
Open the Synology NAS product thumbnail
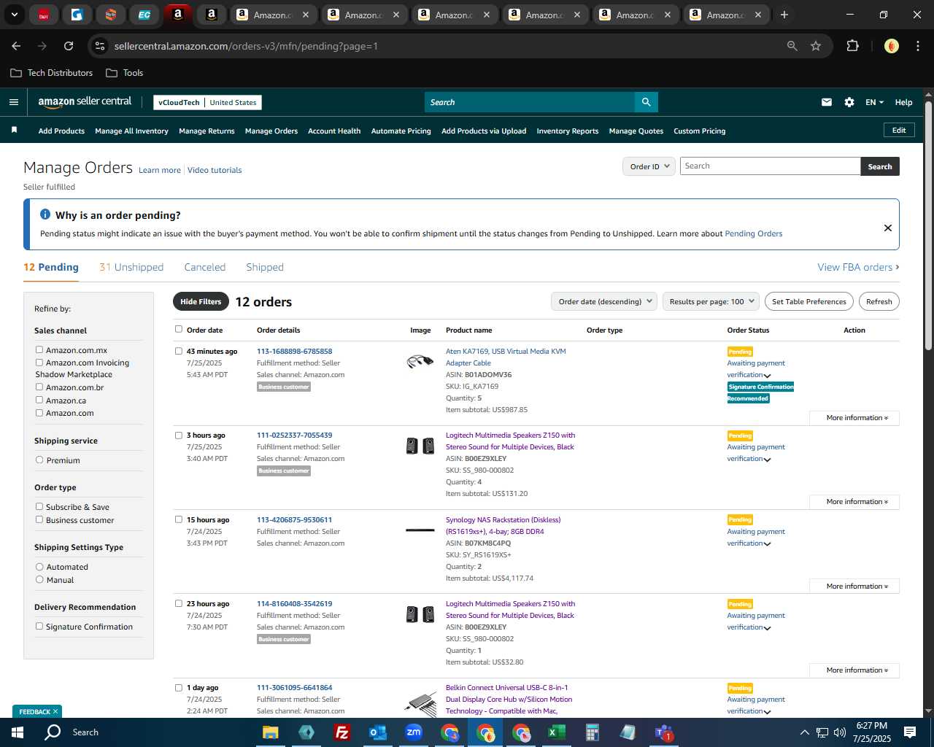420,530
